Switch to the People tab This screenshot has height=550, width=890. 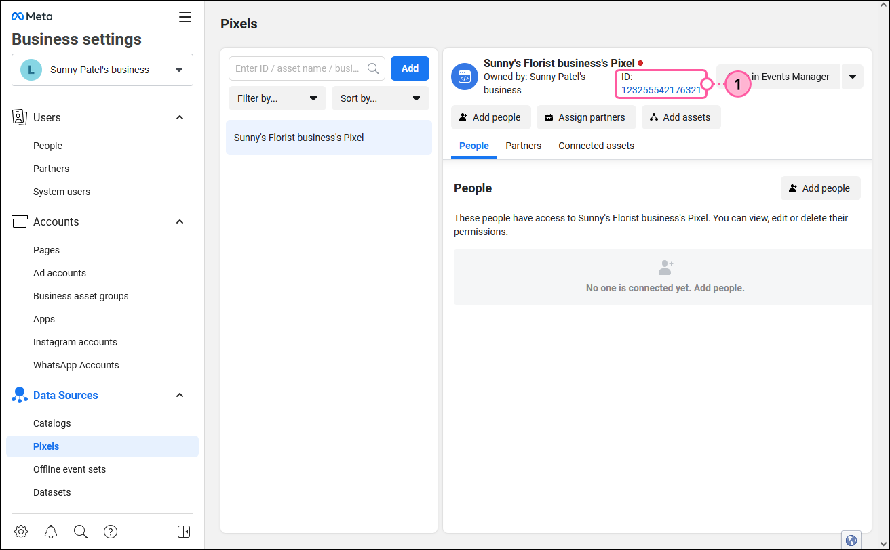[474, 146]
